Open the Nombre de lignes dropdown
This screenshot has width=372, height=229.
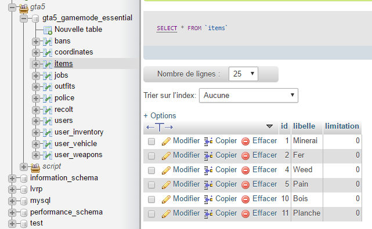tap(243, 74)
